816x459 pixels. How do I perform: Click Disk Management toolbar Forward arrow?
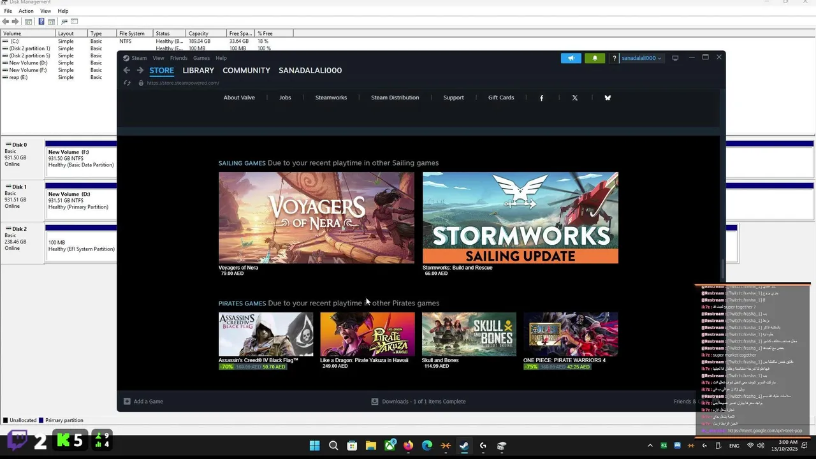click(x=15, y=22)
